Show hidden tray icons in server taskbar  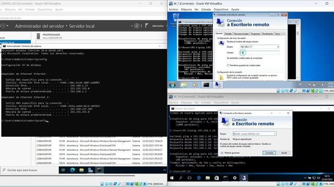(x=164, y=170)
